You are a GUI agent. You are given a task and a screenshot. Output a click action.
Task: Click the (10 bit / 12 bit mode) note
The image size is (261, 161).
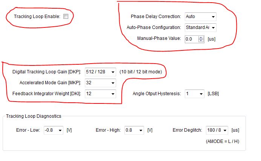[141, 72]
